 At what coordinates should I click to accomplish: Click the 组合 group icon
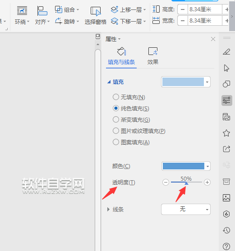59,9
